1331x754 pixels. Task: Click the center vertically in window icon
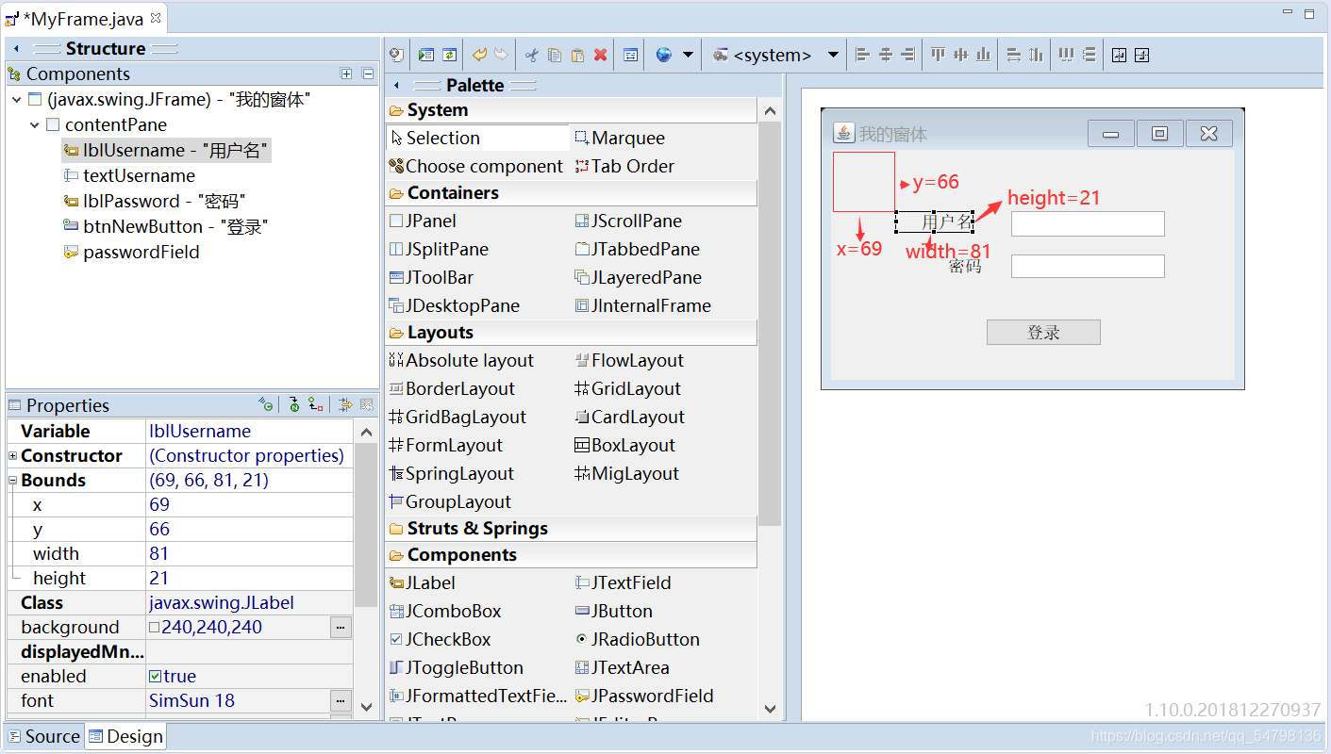[1141, 56]
